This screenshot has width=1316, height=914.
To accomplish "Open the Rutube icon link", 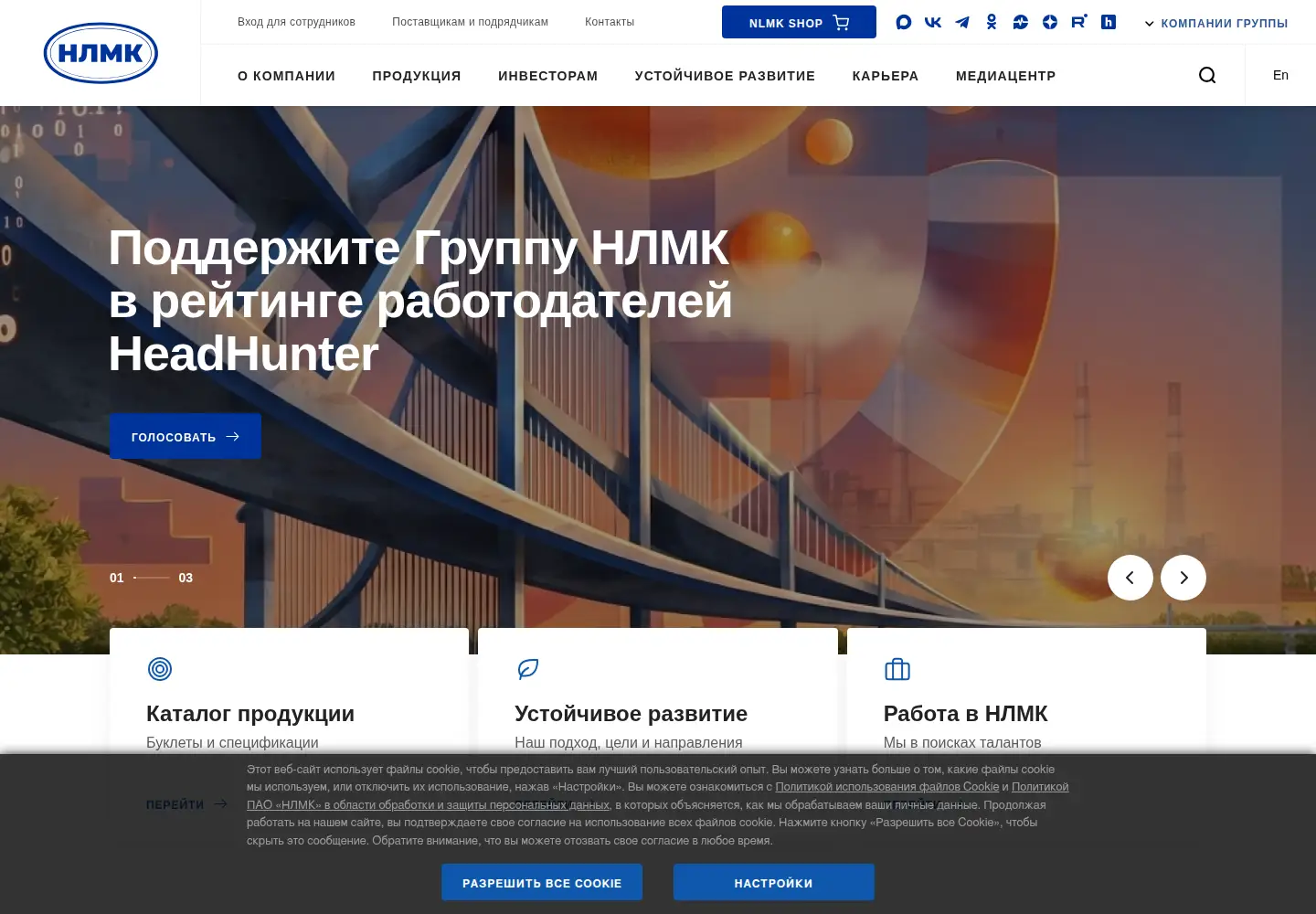I will tap(1079, 21).
